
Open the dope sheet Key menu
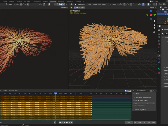coord(16,91)
